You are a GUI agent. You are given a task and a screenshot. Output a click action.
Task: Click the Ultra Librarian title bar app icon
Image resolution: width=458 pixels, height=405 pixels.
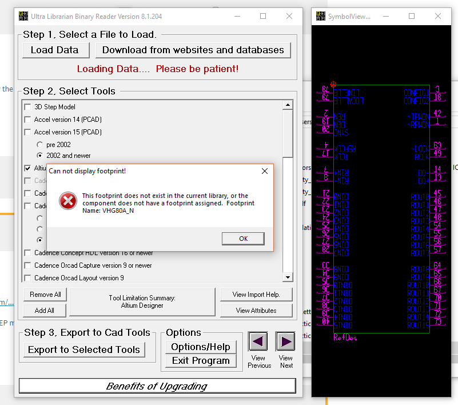(23, 16)
